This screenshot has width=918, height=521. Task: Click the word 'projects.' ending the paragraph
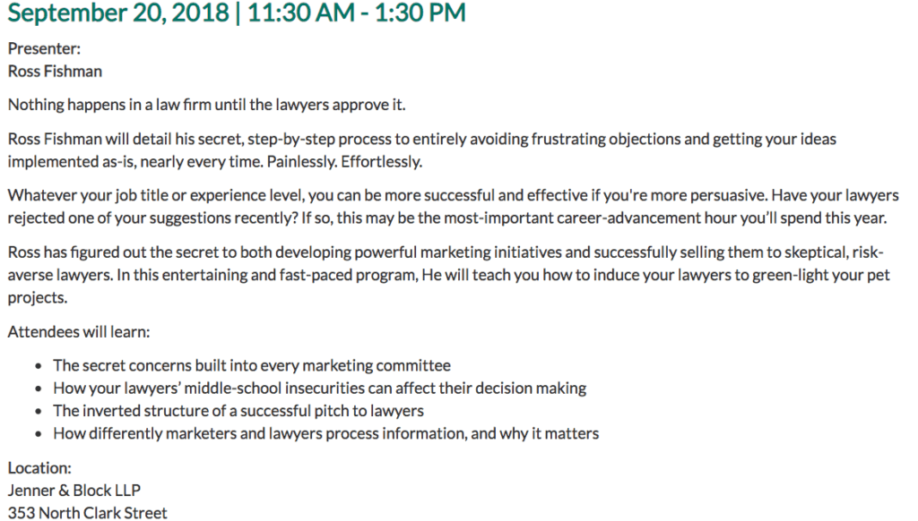38,297
